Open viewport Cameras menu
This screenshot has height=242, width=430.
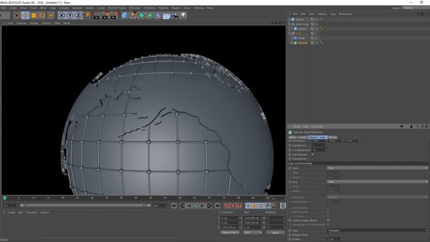[x=21, y=23]
